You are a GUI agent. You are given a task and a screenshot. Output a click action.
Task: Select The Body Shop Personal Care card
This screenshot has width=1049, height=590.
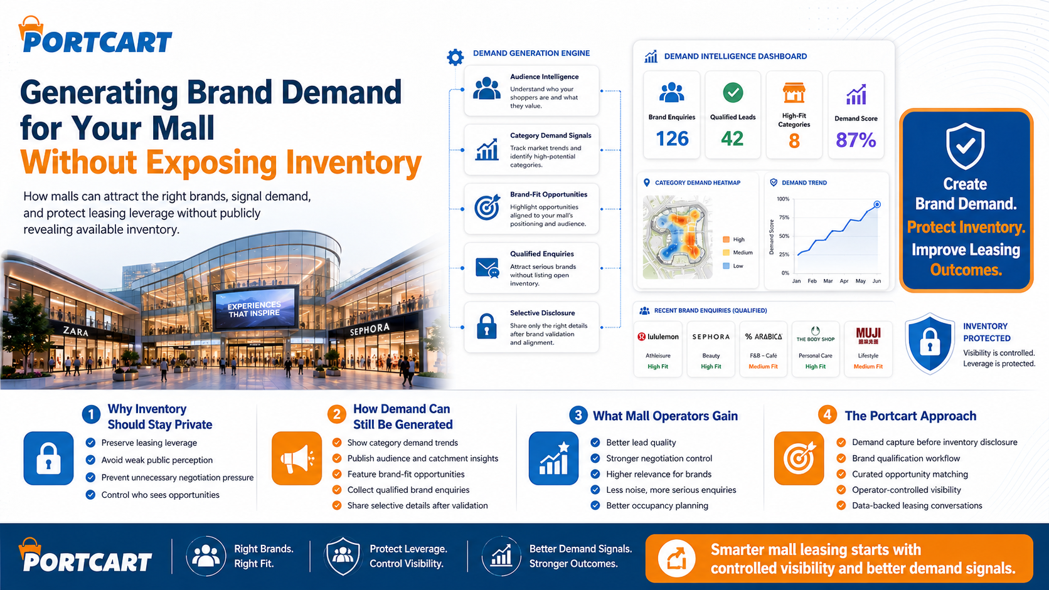coord(816,349)
